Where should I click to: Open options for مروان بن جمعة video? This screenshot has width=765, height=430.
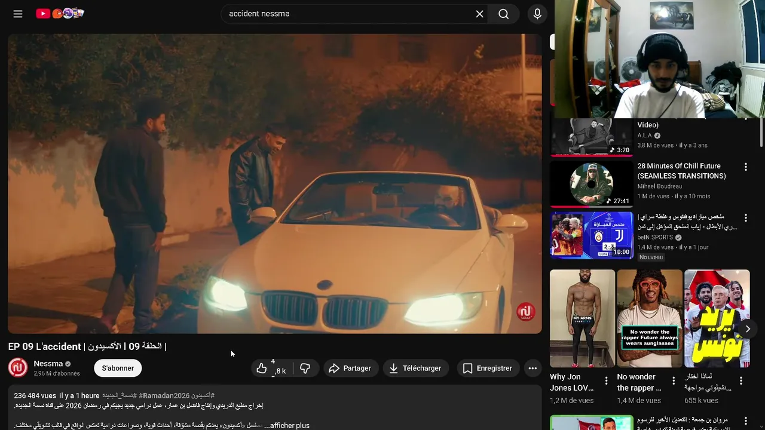pos(745,422)
